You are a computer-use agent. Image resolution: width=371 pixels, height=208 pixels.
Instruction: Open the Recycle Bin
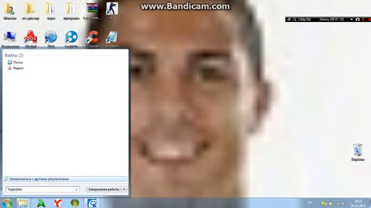pyautogui.click(x=358, y=152)
